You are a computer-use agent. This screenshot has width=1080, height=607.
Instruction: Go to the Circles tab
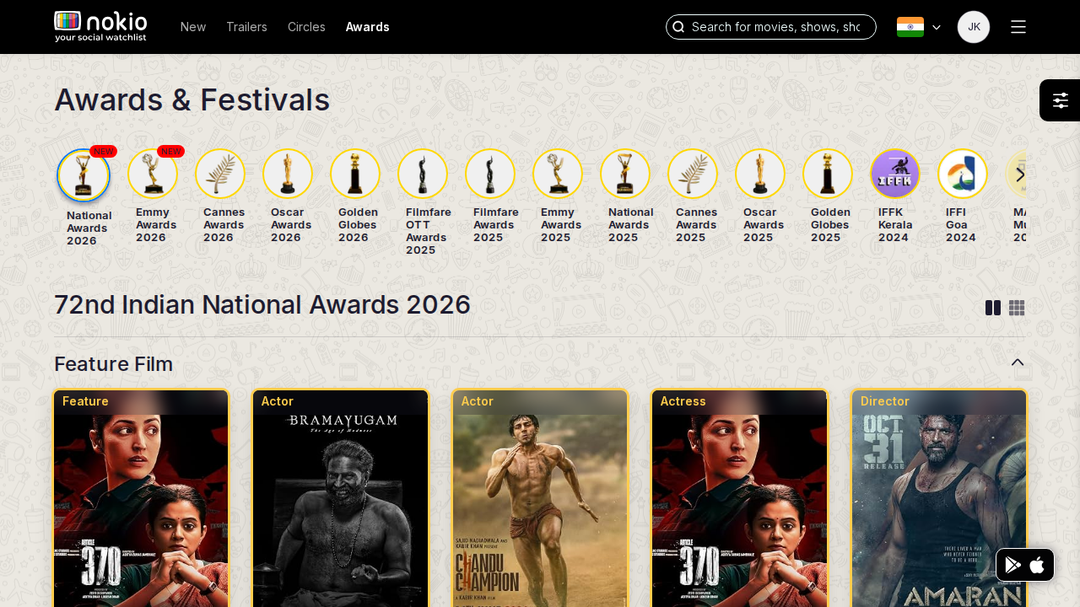tap(306, 27)
